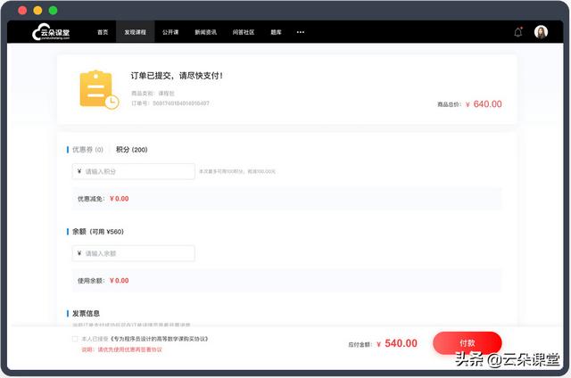Image resolution: width=571 pixels, height=378 pixels.
Task: Switch to the 优惠券 tab
Action: tap(87, 150)
